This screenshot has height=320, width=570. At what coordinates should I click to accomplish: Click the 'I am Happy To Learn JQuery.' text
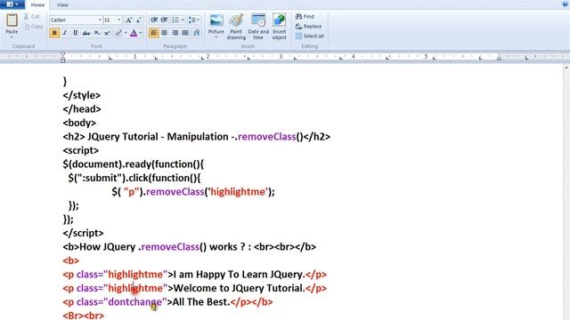(x=239, y=275)
